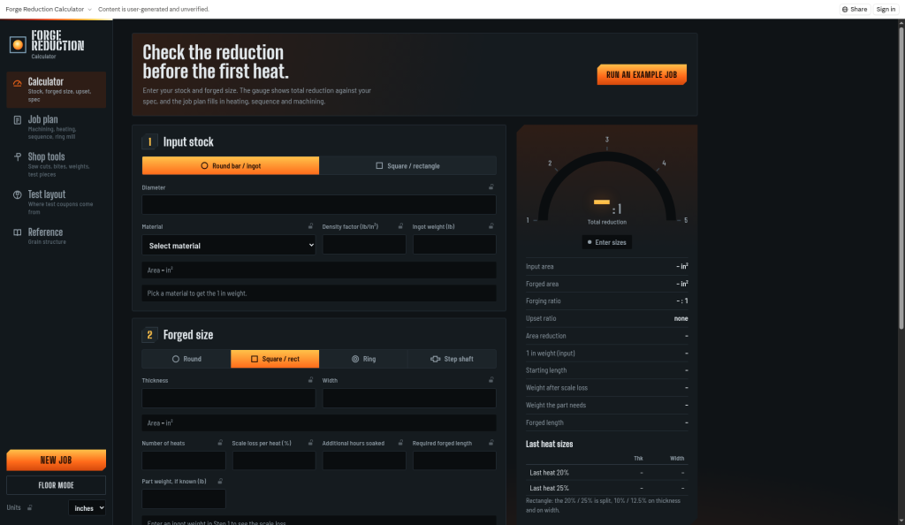This screenshot has width=905, height=525.
Task: Click the Width input field
Action: pyautogui.click(x=409, y=398)
